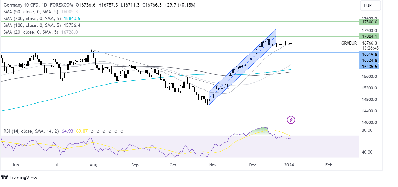398x187 pixels.
Task: Click the Jul label on time axis
Action: click(x=55, y=165)
